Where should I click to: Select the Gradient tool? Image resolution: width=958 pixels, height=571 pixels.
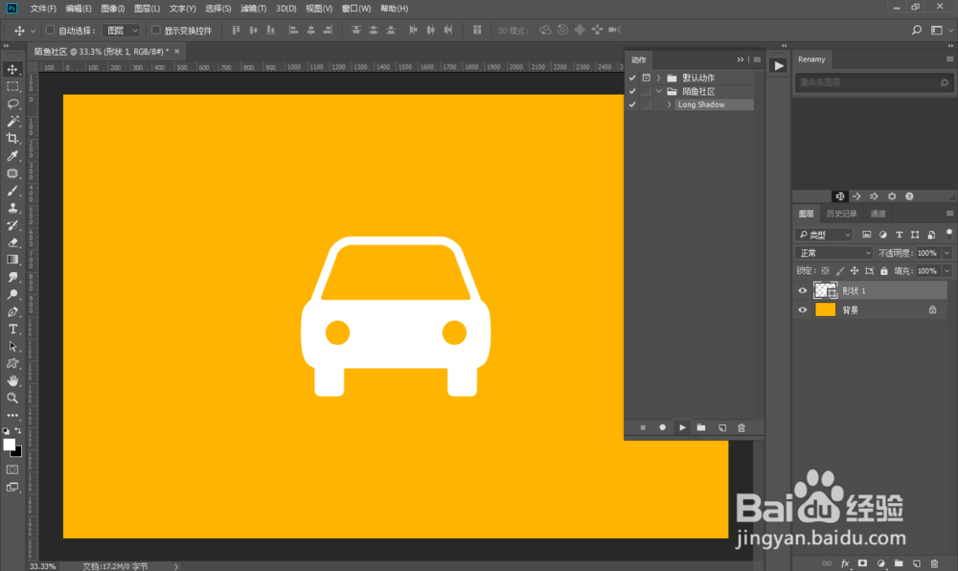[12, 260]
